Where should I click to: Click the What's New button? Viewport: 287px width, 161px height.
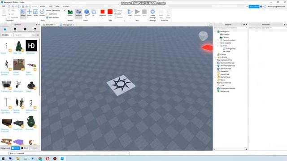click(254, 7)
